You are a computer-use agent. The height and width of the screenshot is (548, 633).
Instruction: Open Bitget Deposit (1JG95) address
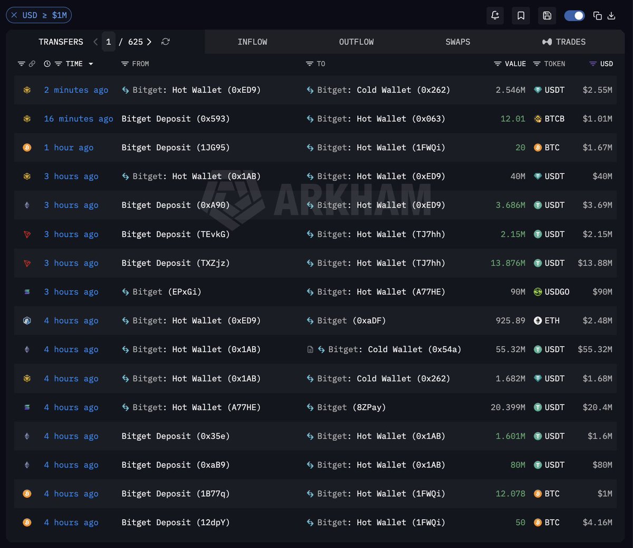tap(176, 148)
